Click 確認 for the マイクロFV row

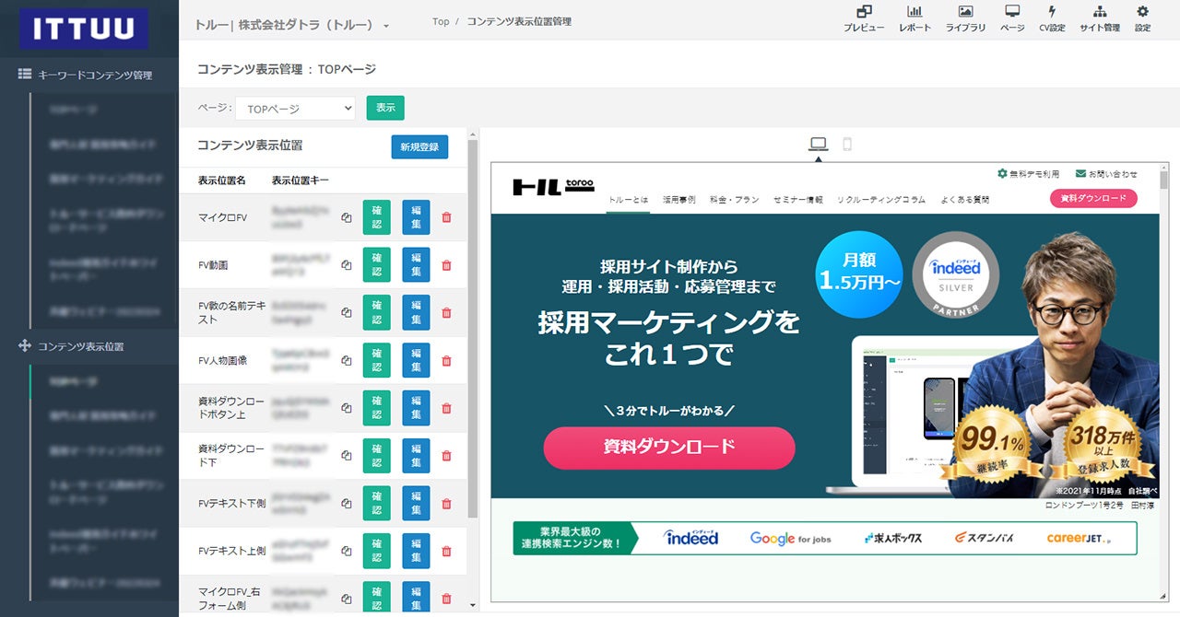point(377,218)
